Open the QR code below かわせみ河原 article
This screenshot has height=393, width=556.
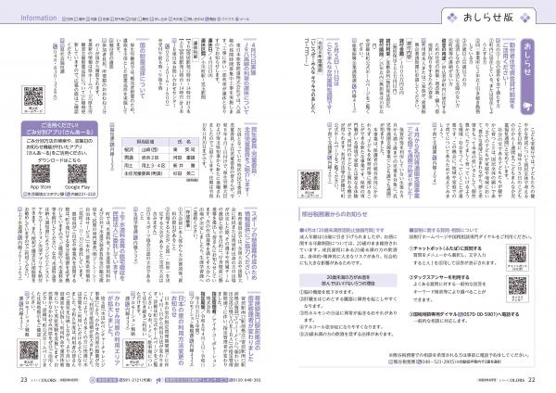(x=29, y=350)
